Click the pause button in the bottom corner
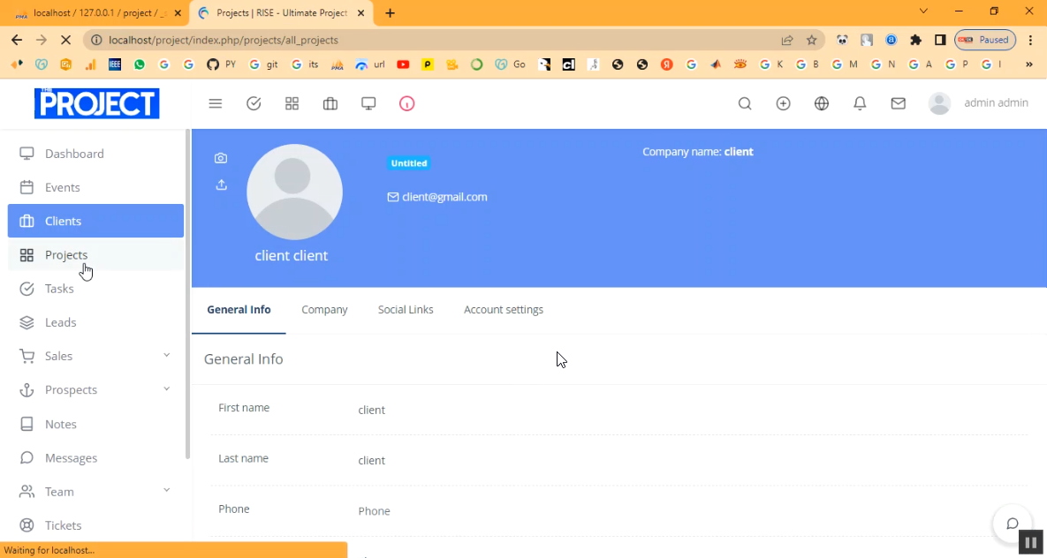 tap(1030, 542)
